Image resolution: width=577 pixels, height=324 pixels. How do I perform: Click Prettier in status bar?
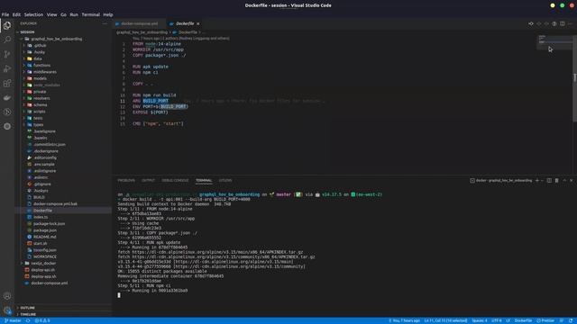545,320
